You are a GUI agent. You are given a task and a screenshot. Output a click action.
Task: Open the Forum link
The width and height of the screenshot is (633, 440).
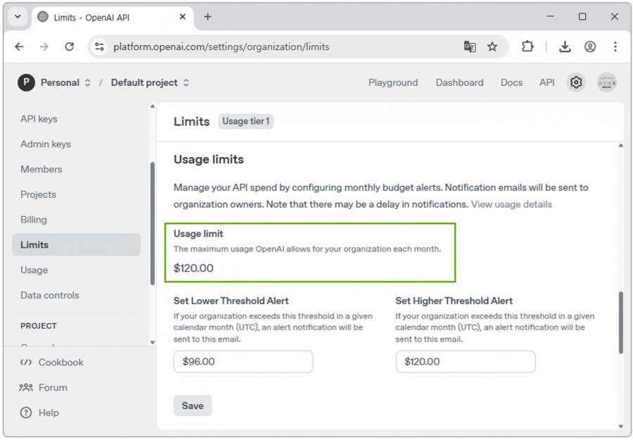[x=44, y=387]
